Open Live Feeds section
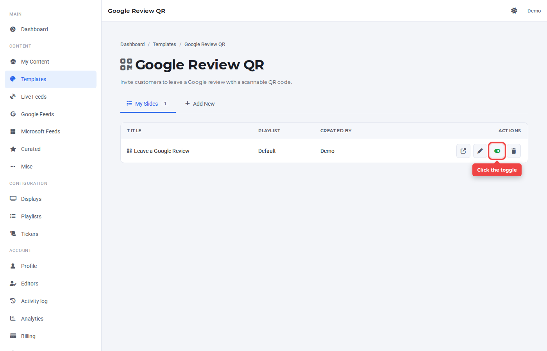The image size is (547, 351). pos(50,97)
